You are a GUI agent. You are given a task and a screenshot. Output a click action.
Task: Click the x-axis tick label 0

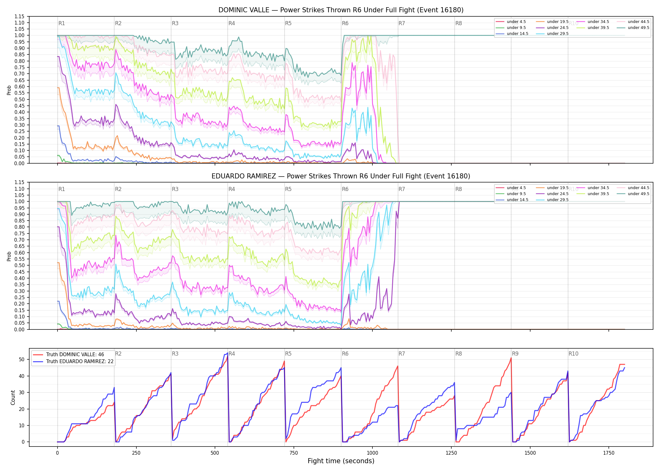tap(57, 453)
